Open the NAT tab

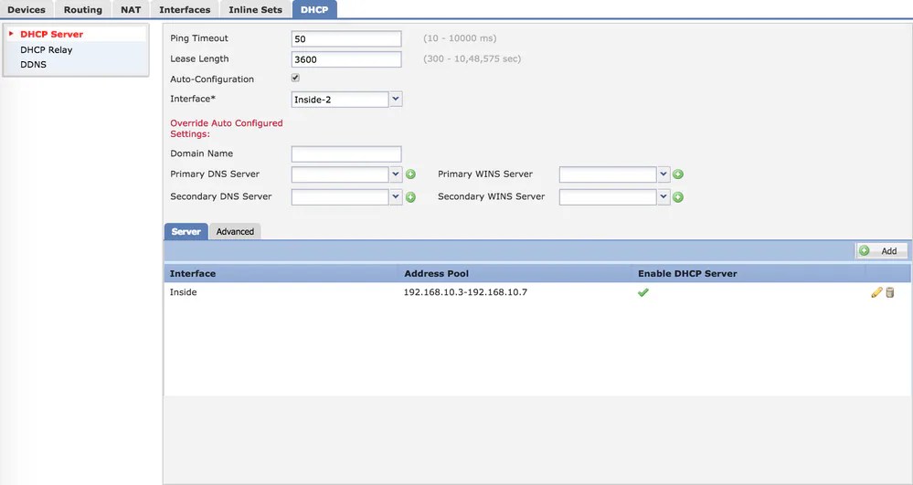(x=131, y=9)
